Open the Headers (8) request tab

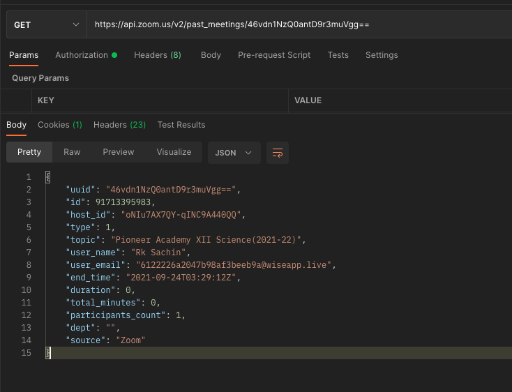pos(157,55)
